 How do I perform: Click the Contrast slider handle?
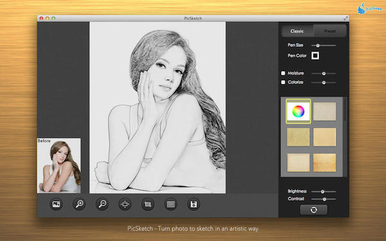tap(324, 199)
